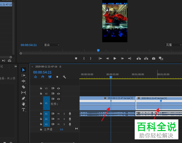Click the timeline ruler playhead
182x143 pixels.
111,77
